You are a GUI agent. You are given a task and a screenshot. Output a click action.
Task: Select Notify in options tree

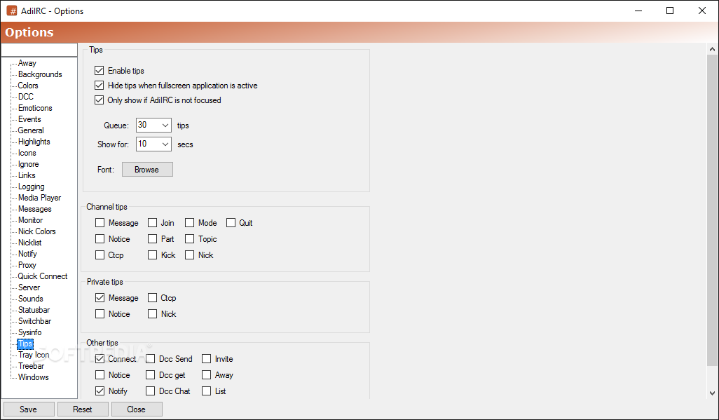coord(27,254)
